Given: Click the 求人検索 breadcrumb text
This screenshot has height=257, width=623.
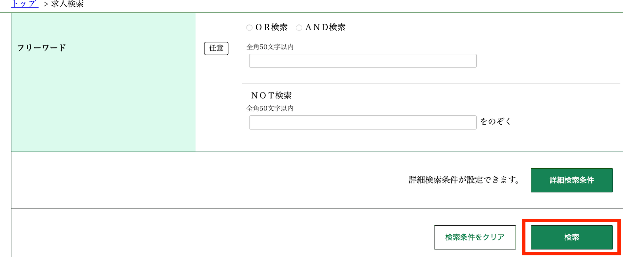Looking at the screenshot, I should tap(68, 4).
